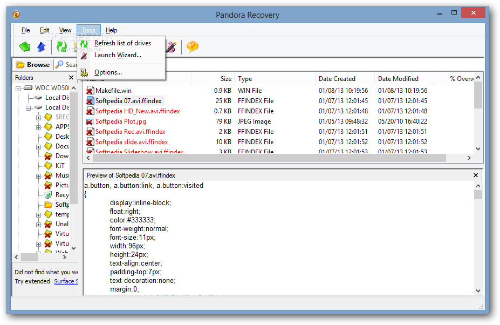Close the file preview pane
Screen dimensions: 500x325
(x=475, y=175)
